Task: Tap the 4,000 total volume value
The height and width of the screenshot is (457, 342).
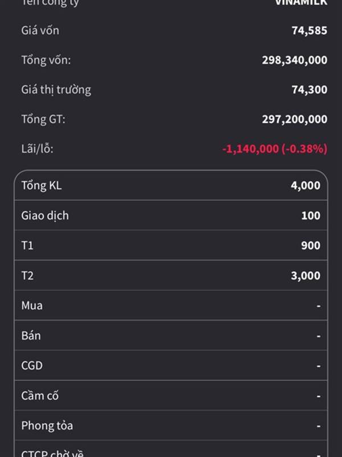Action: (x=310, y=185)
